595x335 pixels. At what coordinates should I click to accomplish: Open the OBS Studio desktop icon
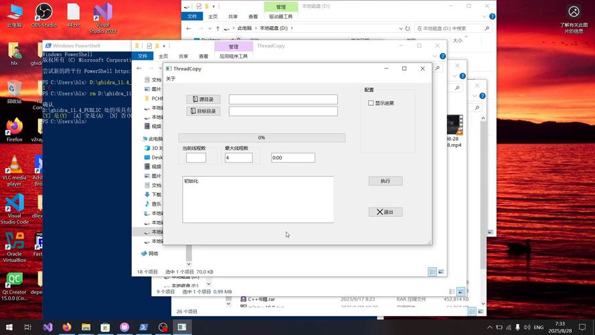pos(44,13)
